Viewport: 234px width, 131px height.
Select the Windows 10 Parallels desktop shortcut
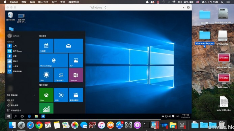point(224,61)
